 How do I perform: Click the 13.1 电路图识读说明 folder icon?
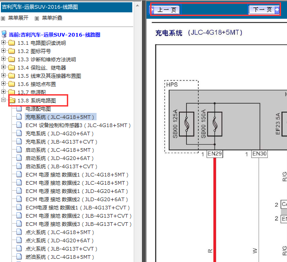pos(11,43)
